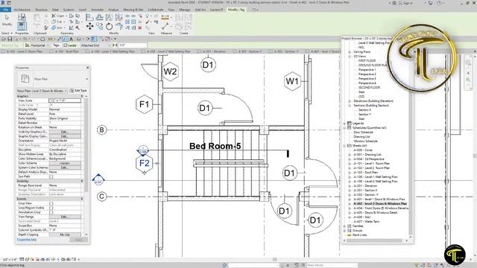Screen dimensions: 477x268
Task: Select the W2 window tag hexagon
Action: [170, 71]
